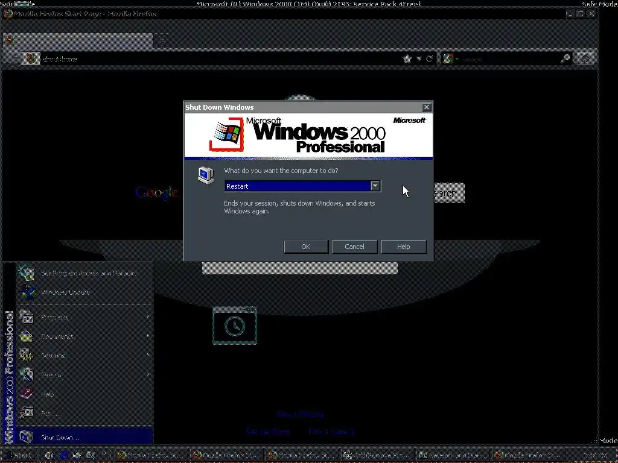Click the about:home address field
618x463 pixels.
[221, 58]
